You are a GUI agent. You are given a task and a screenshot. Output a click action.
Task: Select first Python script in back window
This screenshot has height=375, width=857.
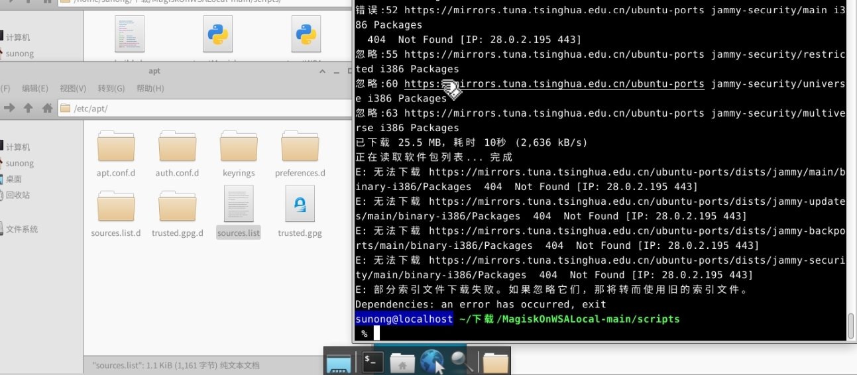coord(218,34)
